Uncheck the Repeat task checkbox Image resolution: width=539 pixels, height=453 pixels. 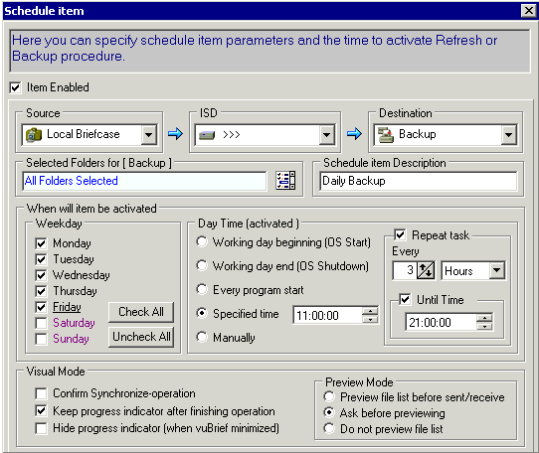(x=400, y=234)
